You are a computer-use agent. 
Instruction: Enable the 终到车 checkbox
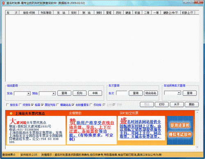(20, 105)
